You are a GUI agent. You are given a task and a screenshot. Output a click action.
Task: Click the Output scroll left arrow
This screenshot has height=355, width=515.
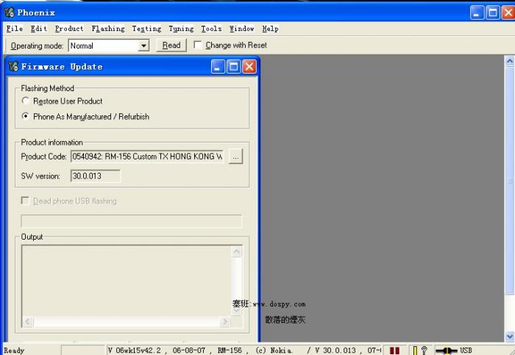(x=28, y=321)
